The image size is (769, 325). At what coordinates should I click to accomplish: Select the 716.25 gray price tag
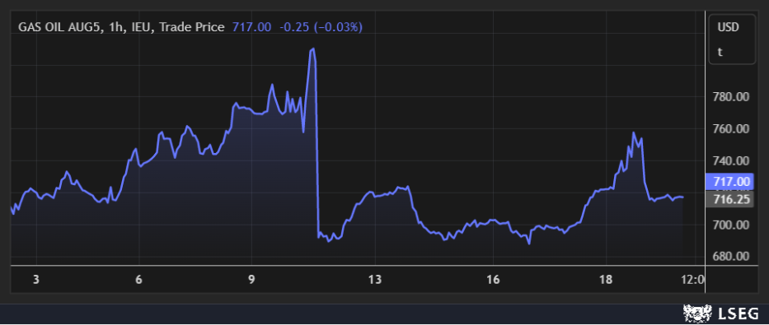(729, 199)
